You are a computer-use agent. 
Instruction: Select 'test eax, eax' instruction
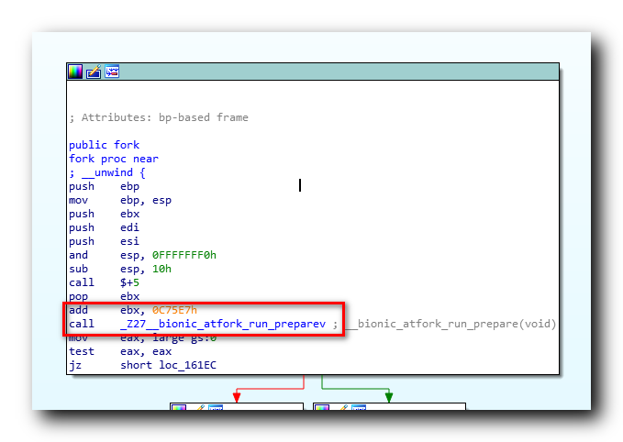pos(120,351)
